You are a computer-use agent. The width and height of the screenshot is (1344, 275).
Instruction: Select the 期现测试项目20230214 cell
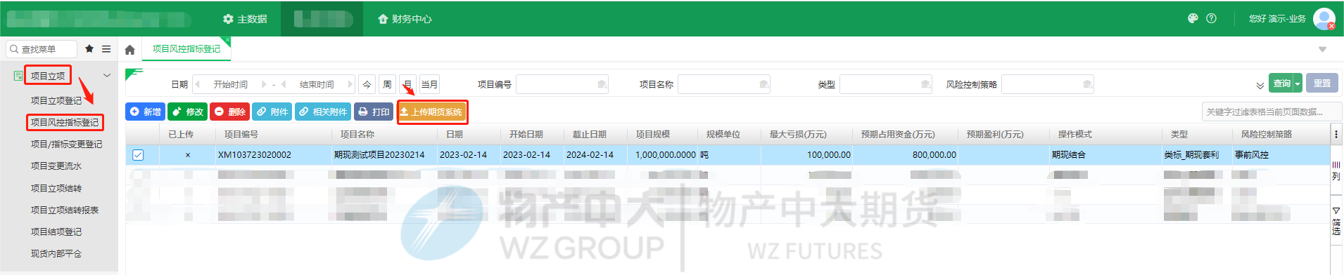coord(379,155)
